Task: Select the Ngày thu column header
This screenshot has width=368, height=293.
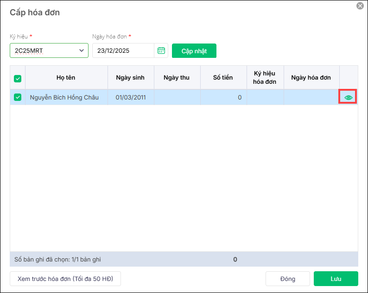Action: pyautogui.click(x=177, y=78)
